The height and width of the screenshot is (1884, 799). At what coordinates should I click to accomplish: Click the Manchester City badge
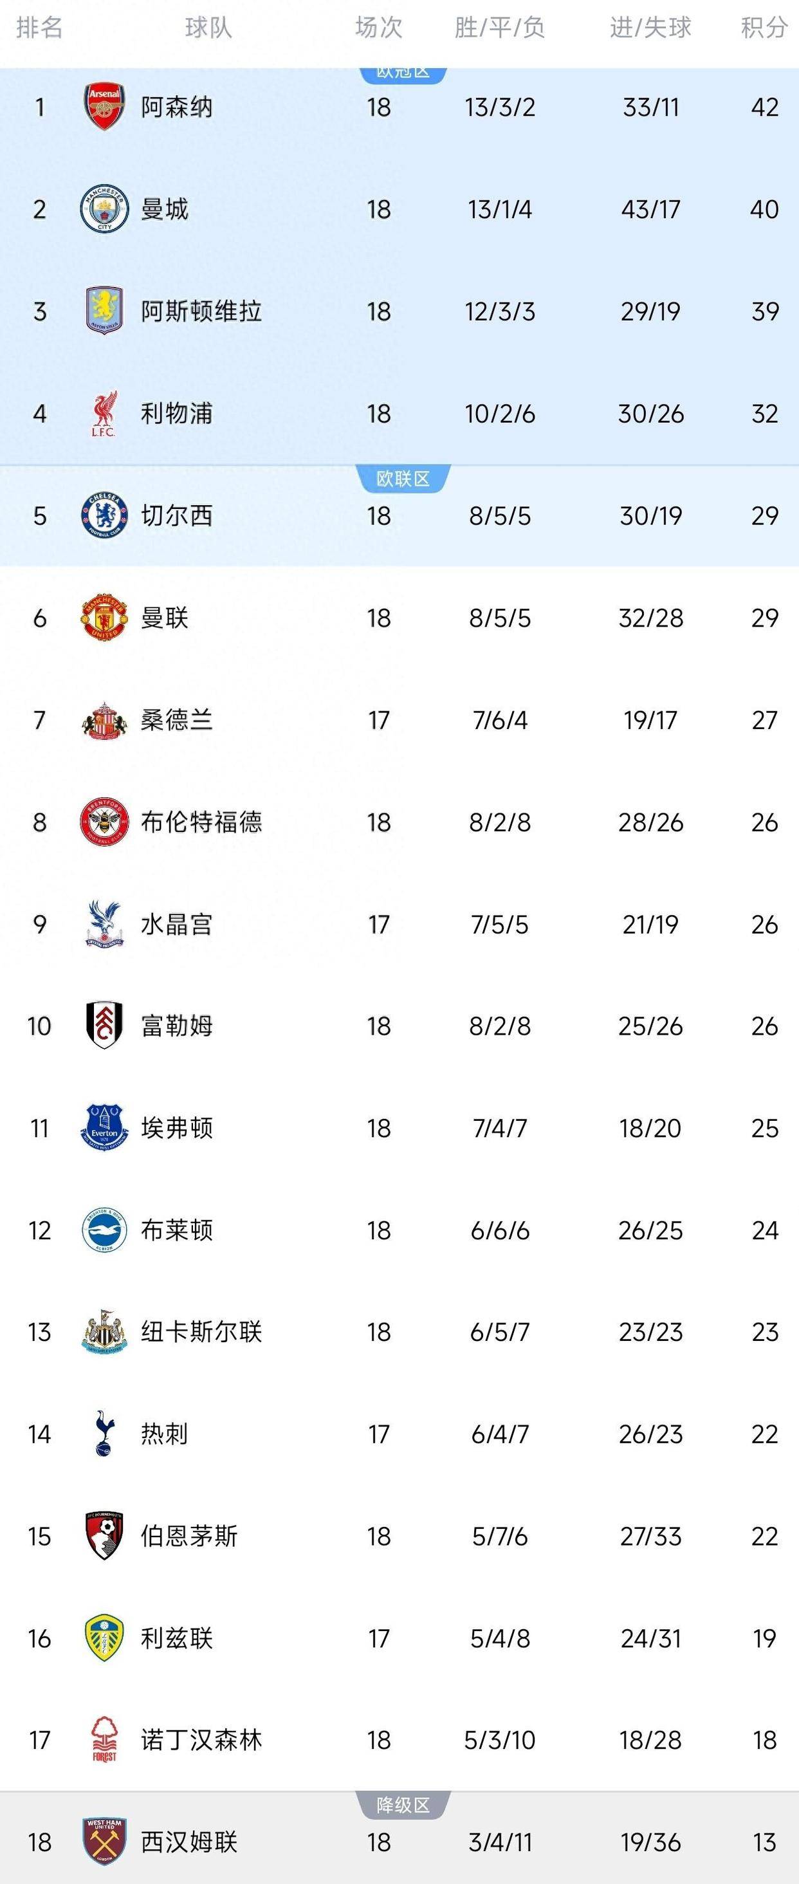pyautogui.click(x=104, y=208)
